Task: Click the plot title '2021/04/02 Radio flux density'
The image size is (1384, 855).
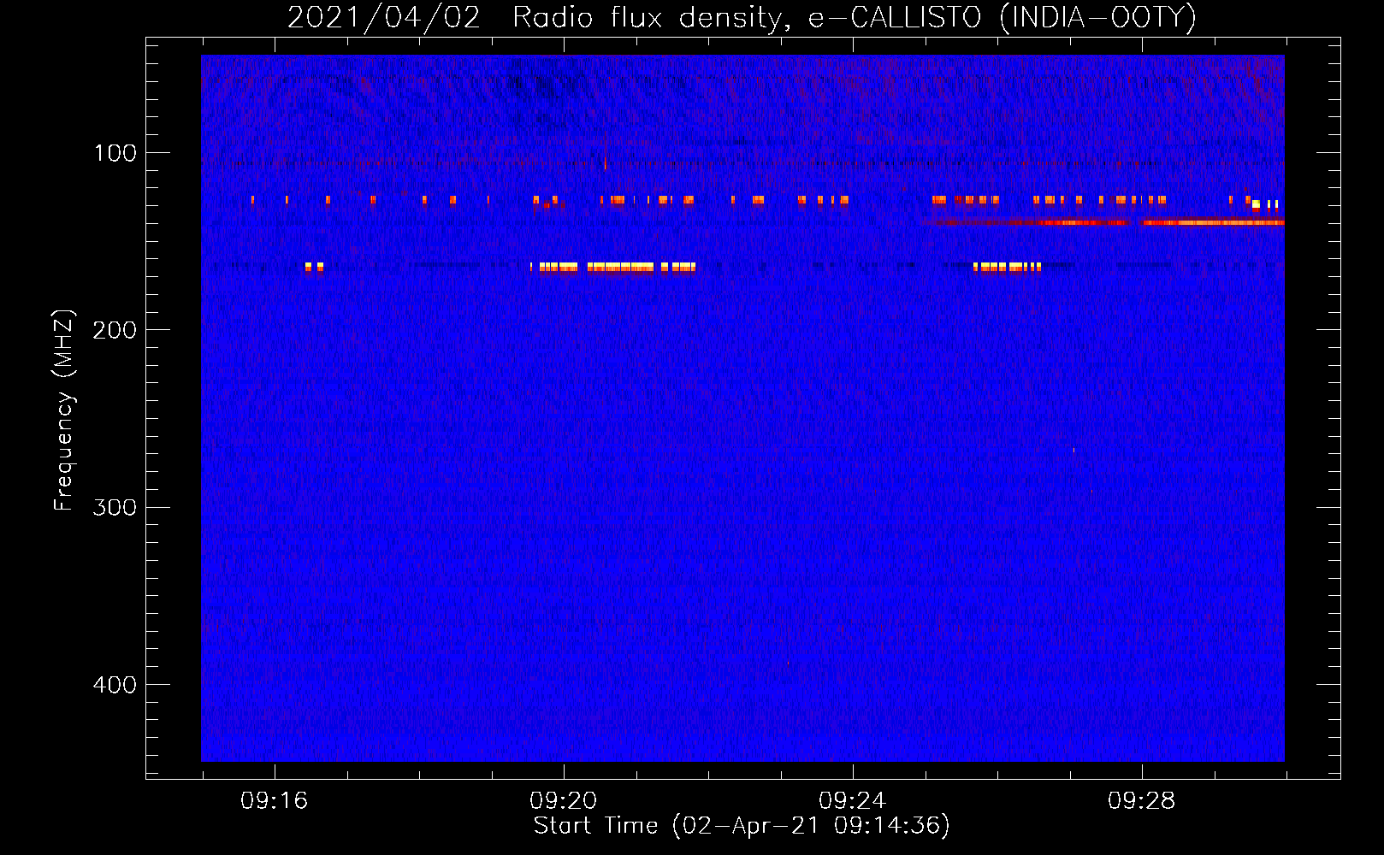Action: [x=742, y=17]
